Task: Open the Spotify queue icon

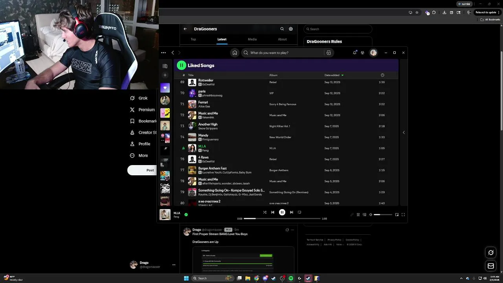Action: tap(358, 215)
